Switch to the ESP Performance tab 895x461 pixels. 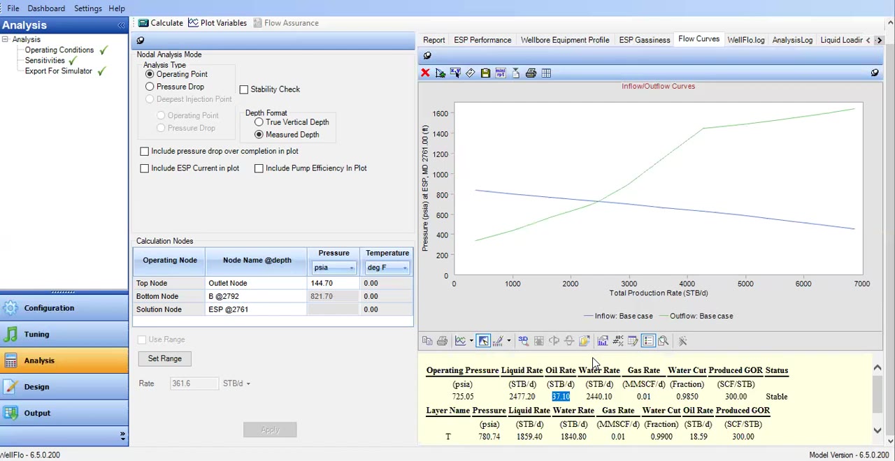tap(482, 40)
